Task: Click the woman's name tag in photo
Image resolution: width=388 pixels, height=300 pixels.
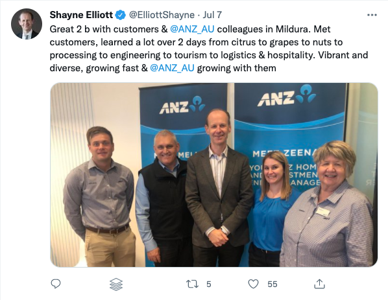Action: [323, 211]
